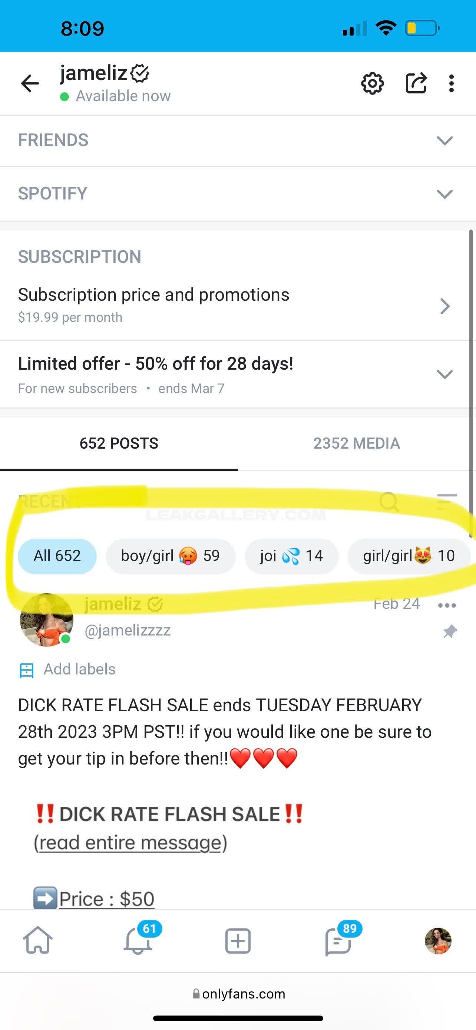Click Add labels link

(79, 669)
